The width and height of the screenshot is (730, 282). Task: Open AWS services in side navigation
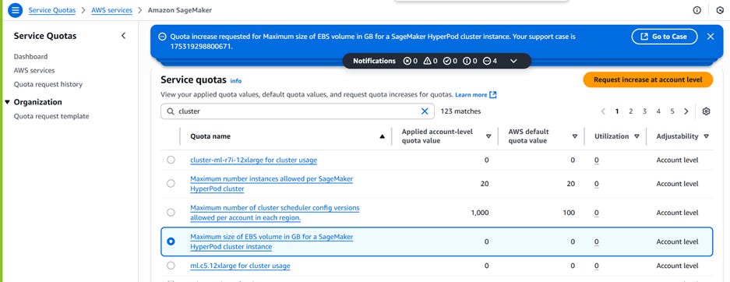pyautogui.click(x=34, y=70)
